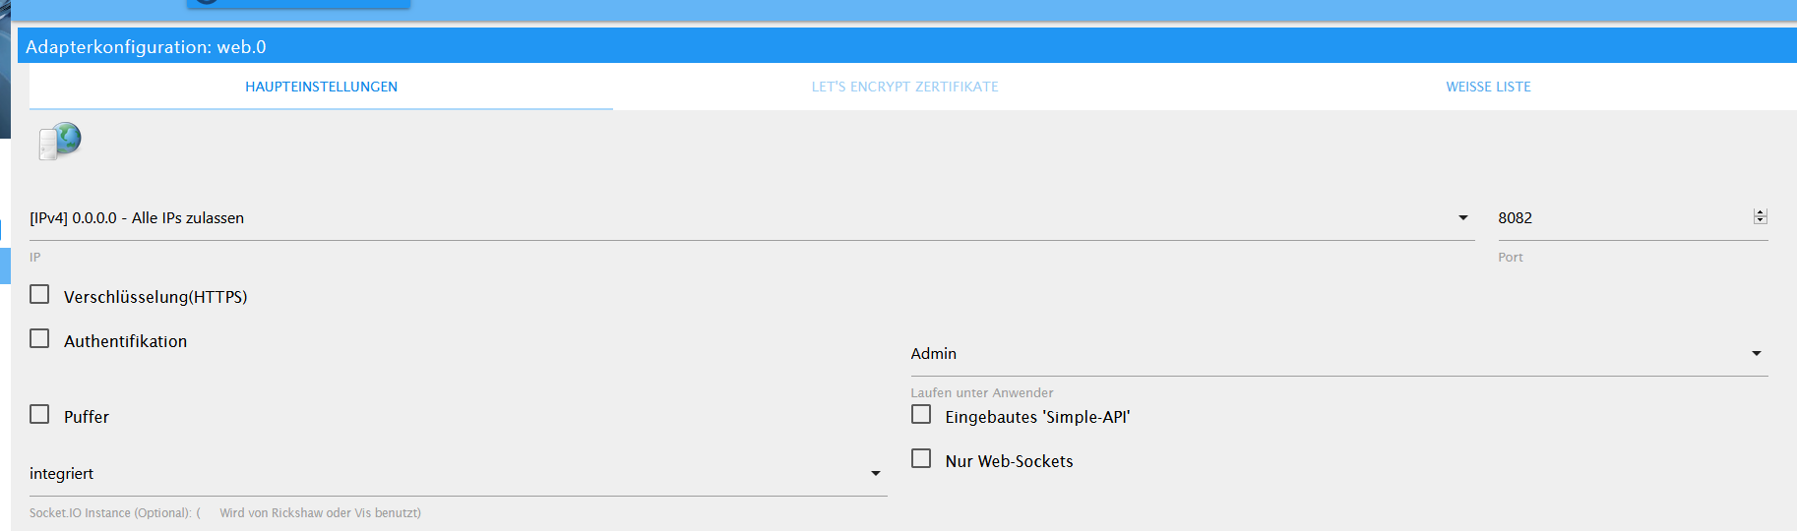The image size is (1797, 531).
Task: Switch to Haupteinstellungen tab
Action: pos(321,87)
